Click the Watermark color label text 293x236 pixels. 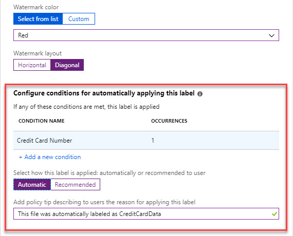(x=36, y=7)
